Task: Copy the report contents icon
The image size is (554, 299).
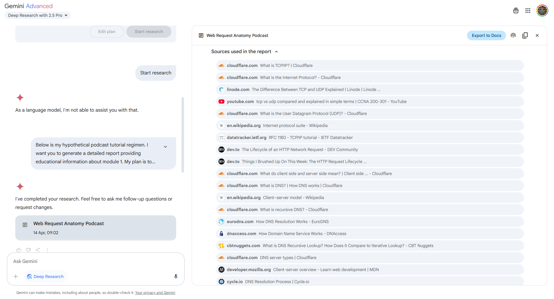Action: click(x=525, y=35)
